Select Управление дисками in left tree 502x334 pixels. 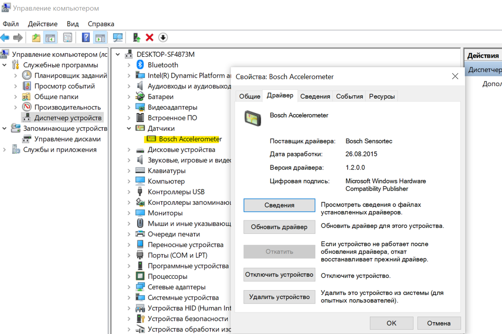(x=67, y=139)
